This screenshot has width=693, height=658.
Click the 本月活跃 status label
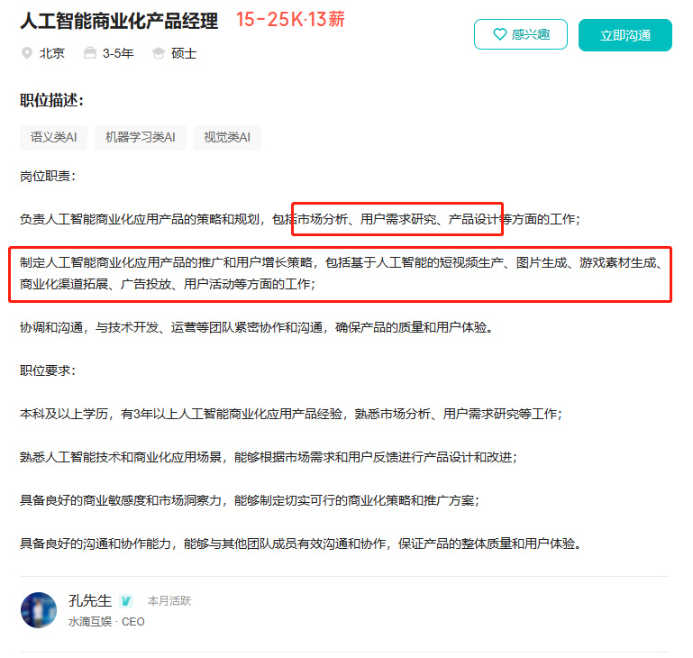169,601
